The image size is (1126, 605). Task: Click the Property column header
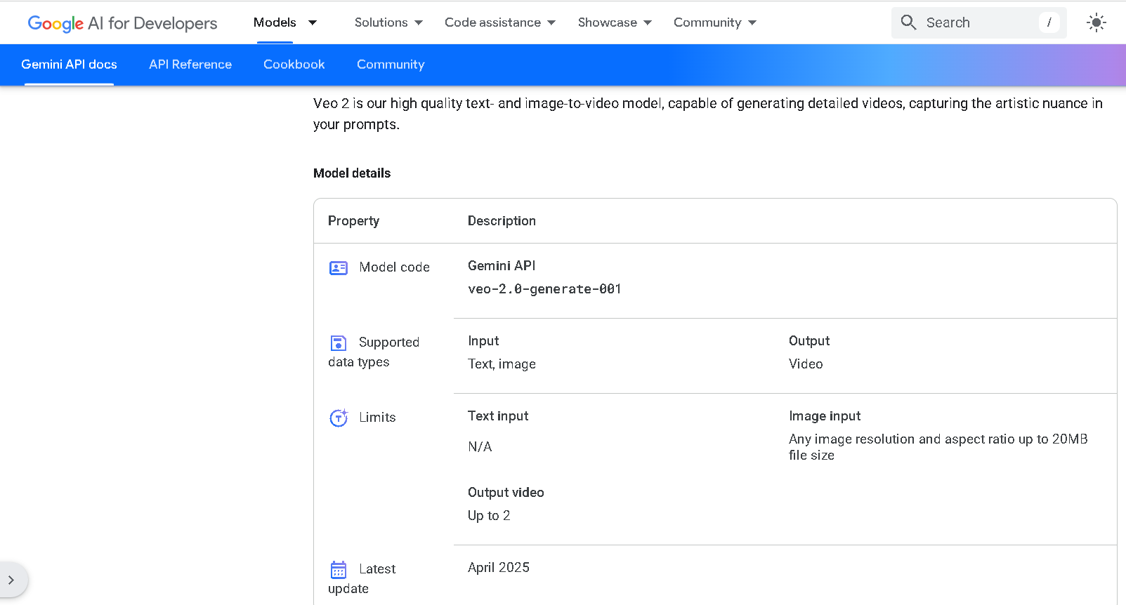pyautogui.click(x=353, y=221)
